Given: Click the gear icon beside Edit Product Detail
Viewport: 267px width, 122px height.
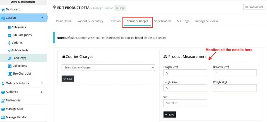Looking at the screenshot, I should [x=54, y=7].
